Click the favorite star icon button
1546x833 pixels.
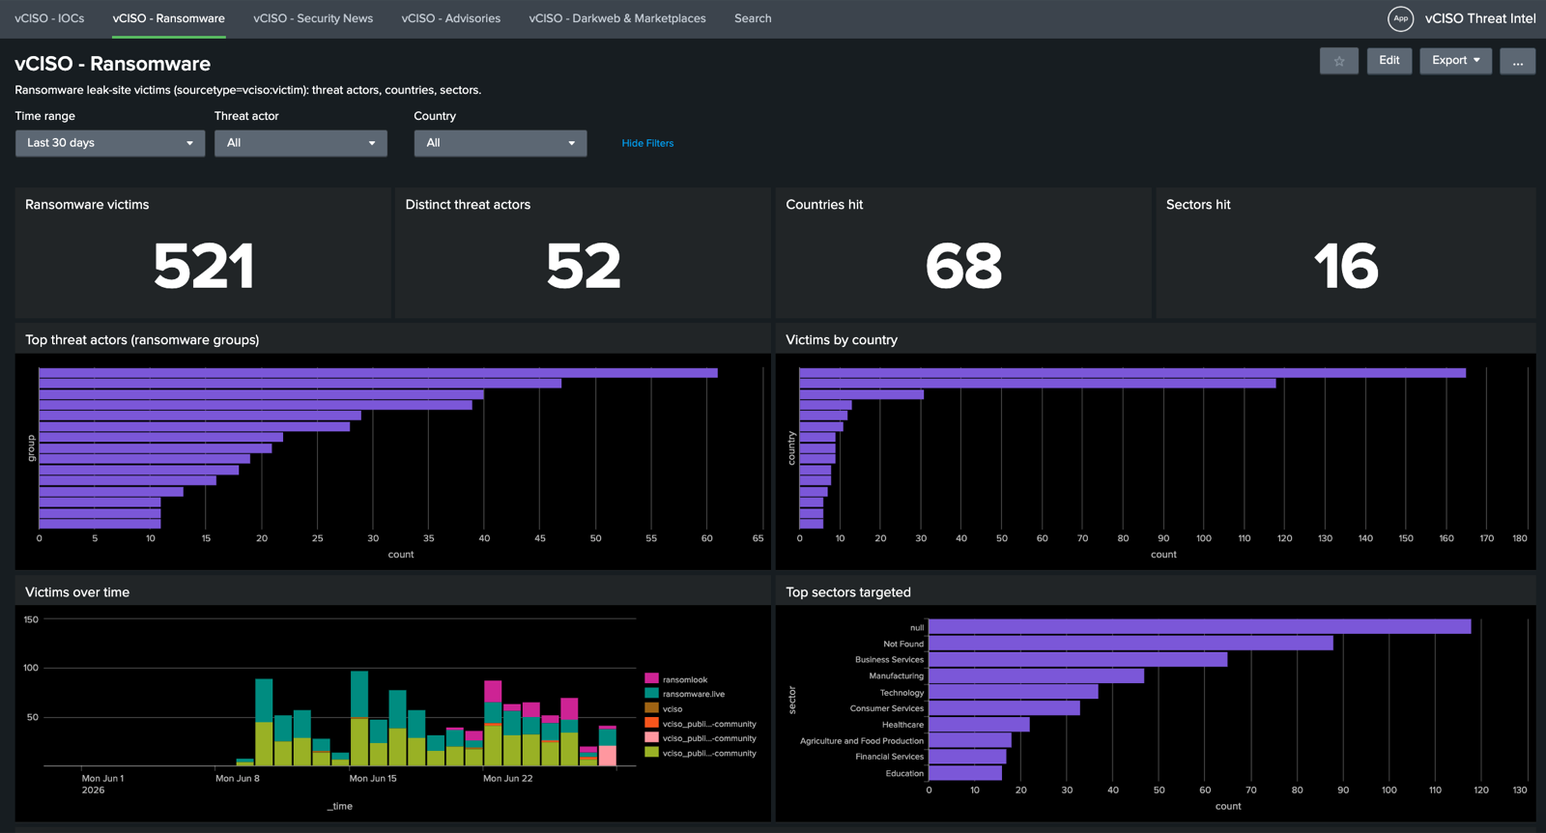1339,61
